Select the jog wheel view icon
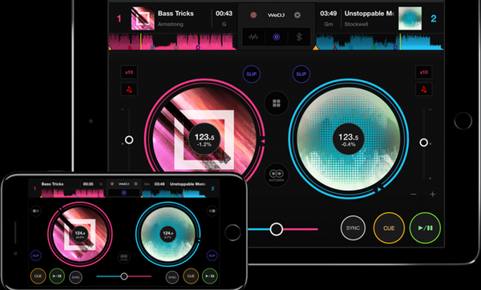 tap(277, 37)
